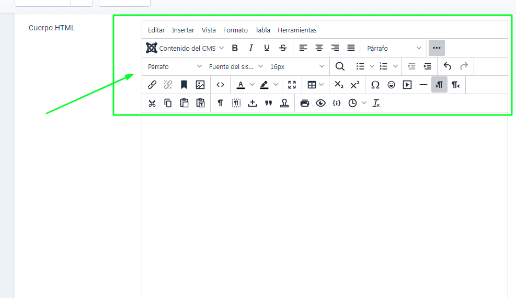
Task: Open the Herramientas menu
Action: [297, 30]
